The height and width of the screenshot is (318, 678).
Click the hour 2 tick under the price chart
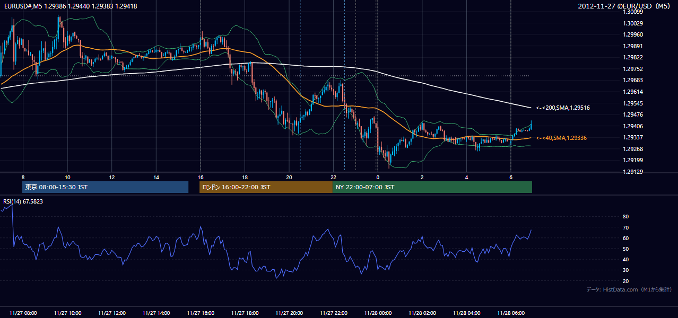422,176
